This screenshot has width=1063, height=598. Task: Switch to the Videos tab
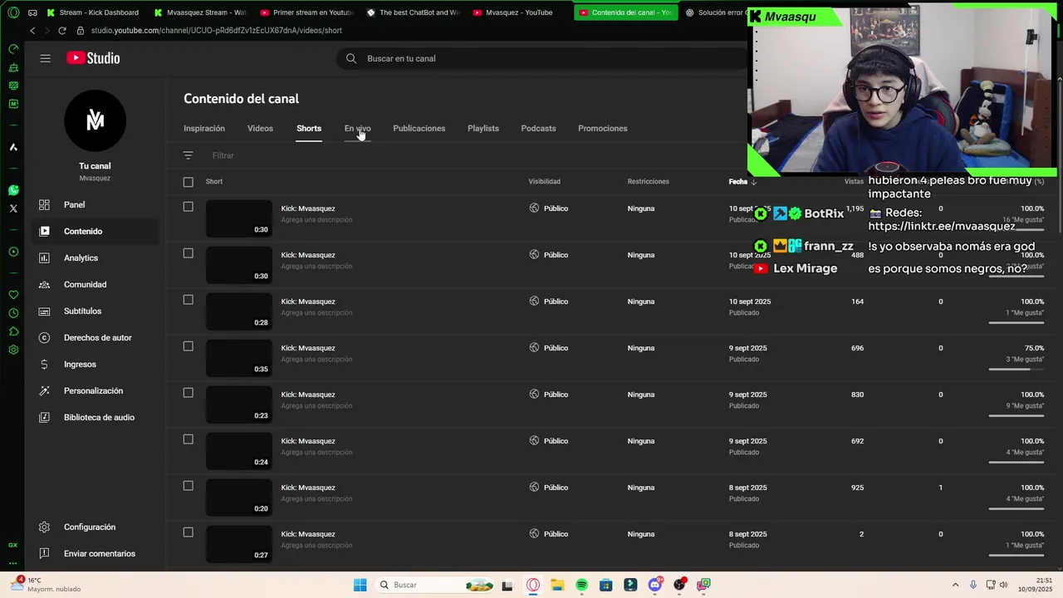click(x=260, y=128)
